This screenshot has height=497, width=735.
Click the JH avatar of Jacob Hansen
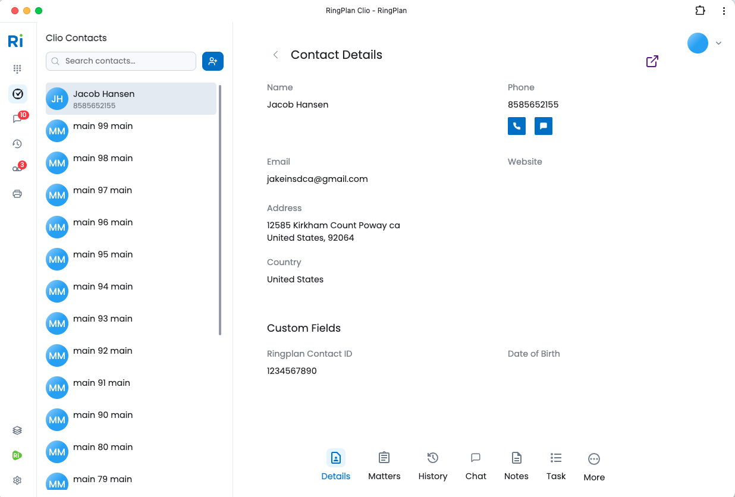pos(57,99)
